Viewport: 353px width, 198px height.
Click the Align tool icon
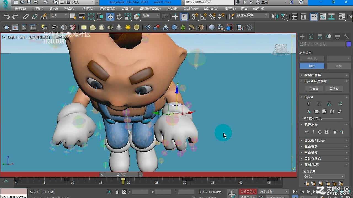click(x=284, y=17)
